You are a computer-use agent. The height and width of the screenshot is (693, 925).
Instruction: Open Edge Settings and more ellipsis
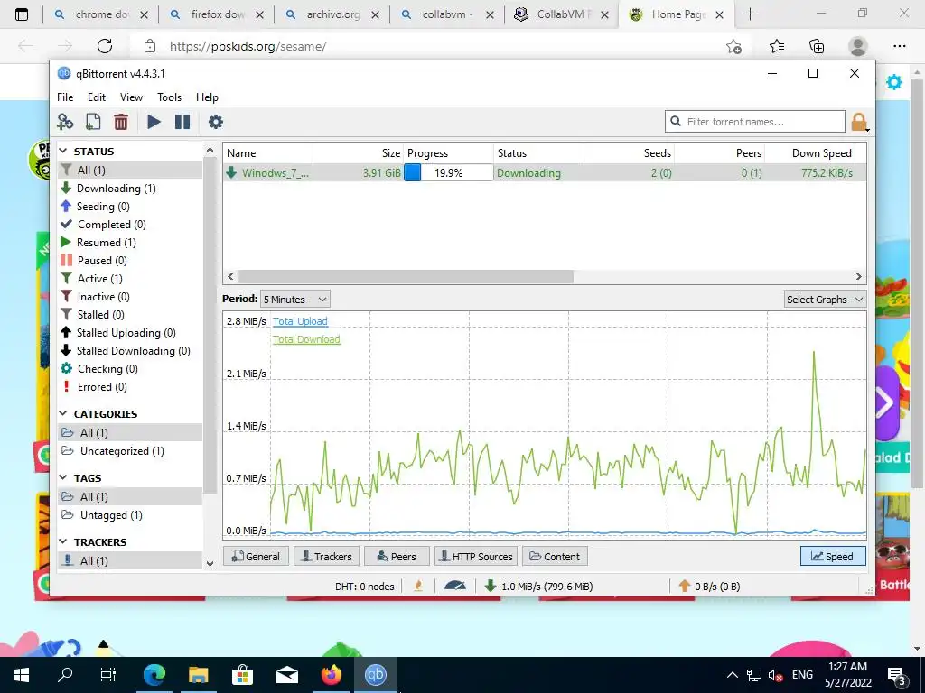click(x=899, y=46)
